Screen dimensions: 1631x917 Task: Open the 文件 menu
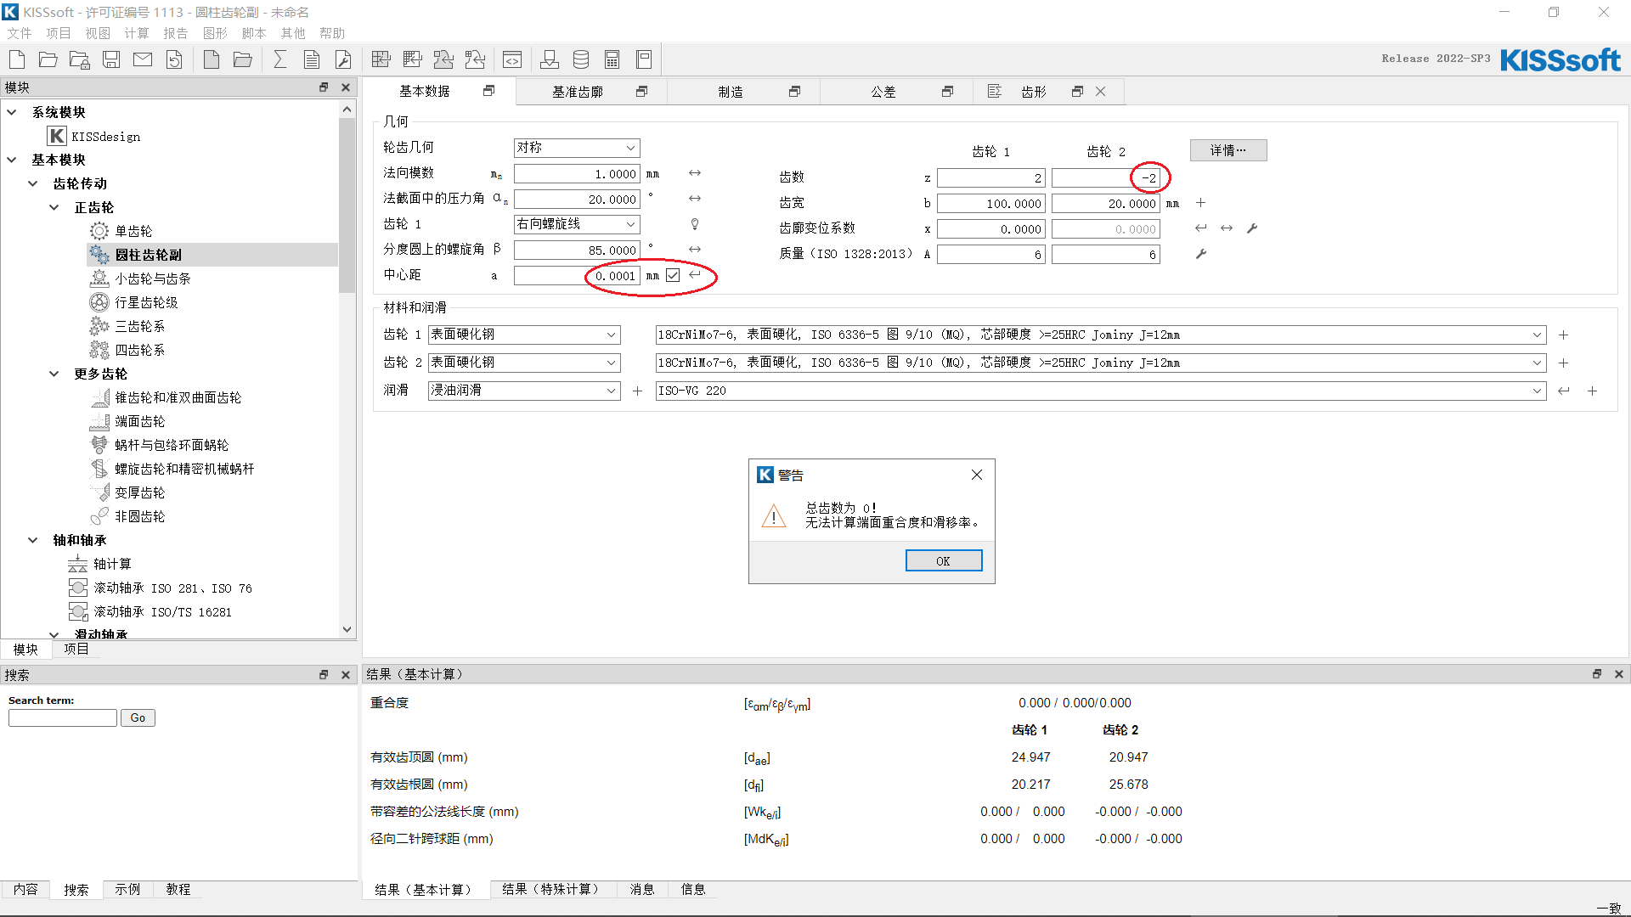(20, 33)
